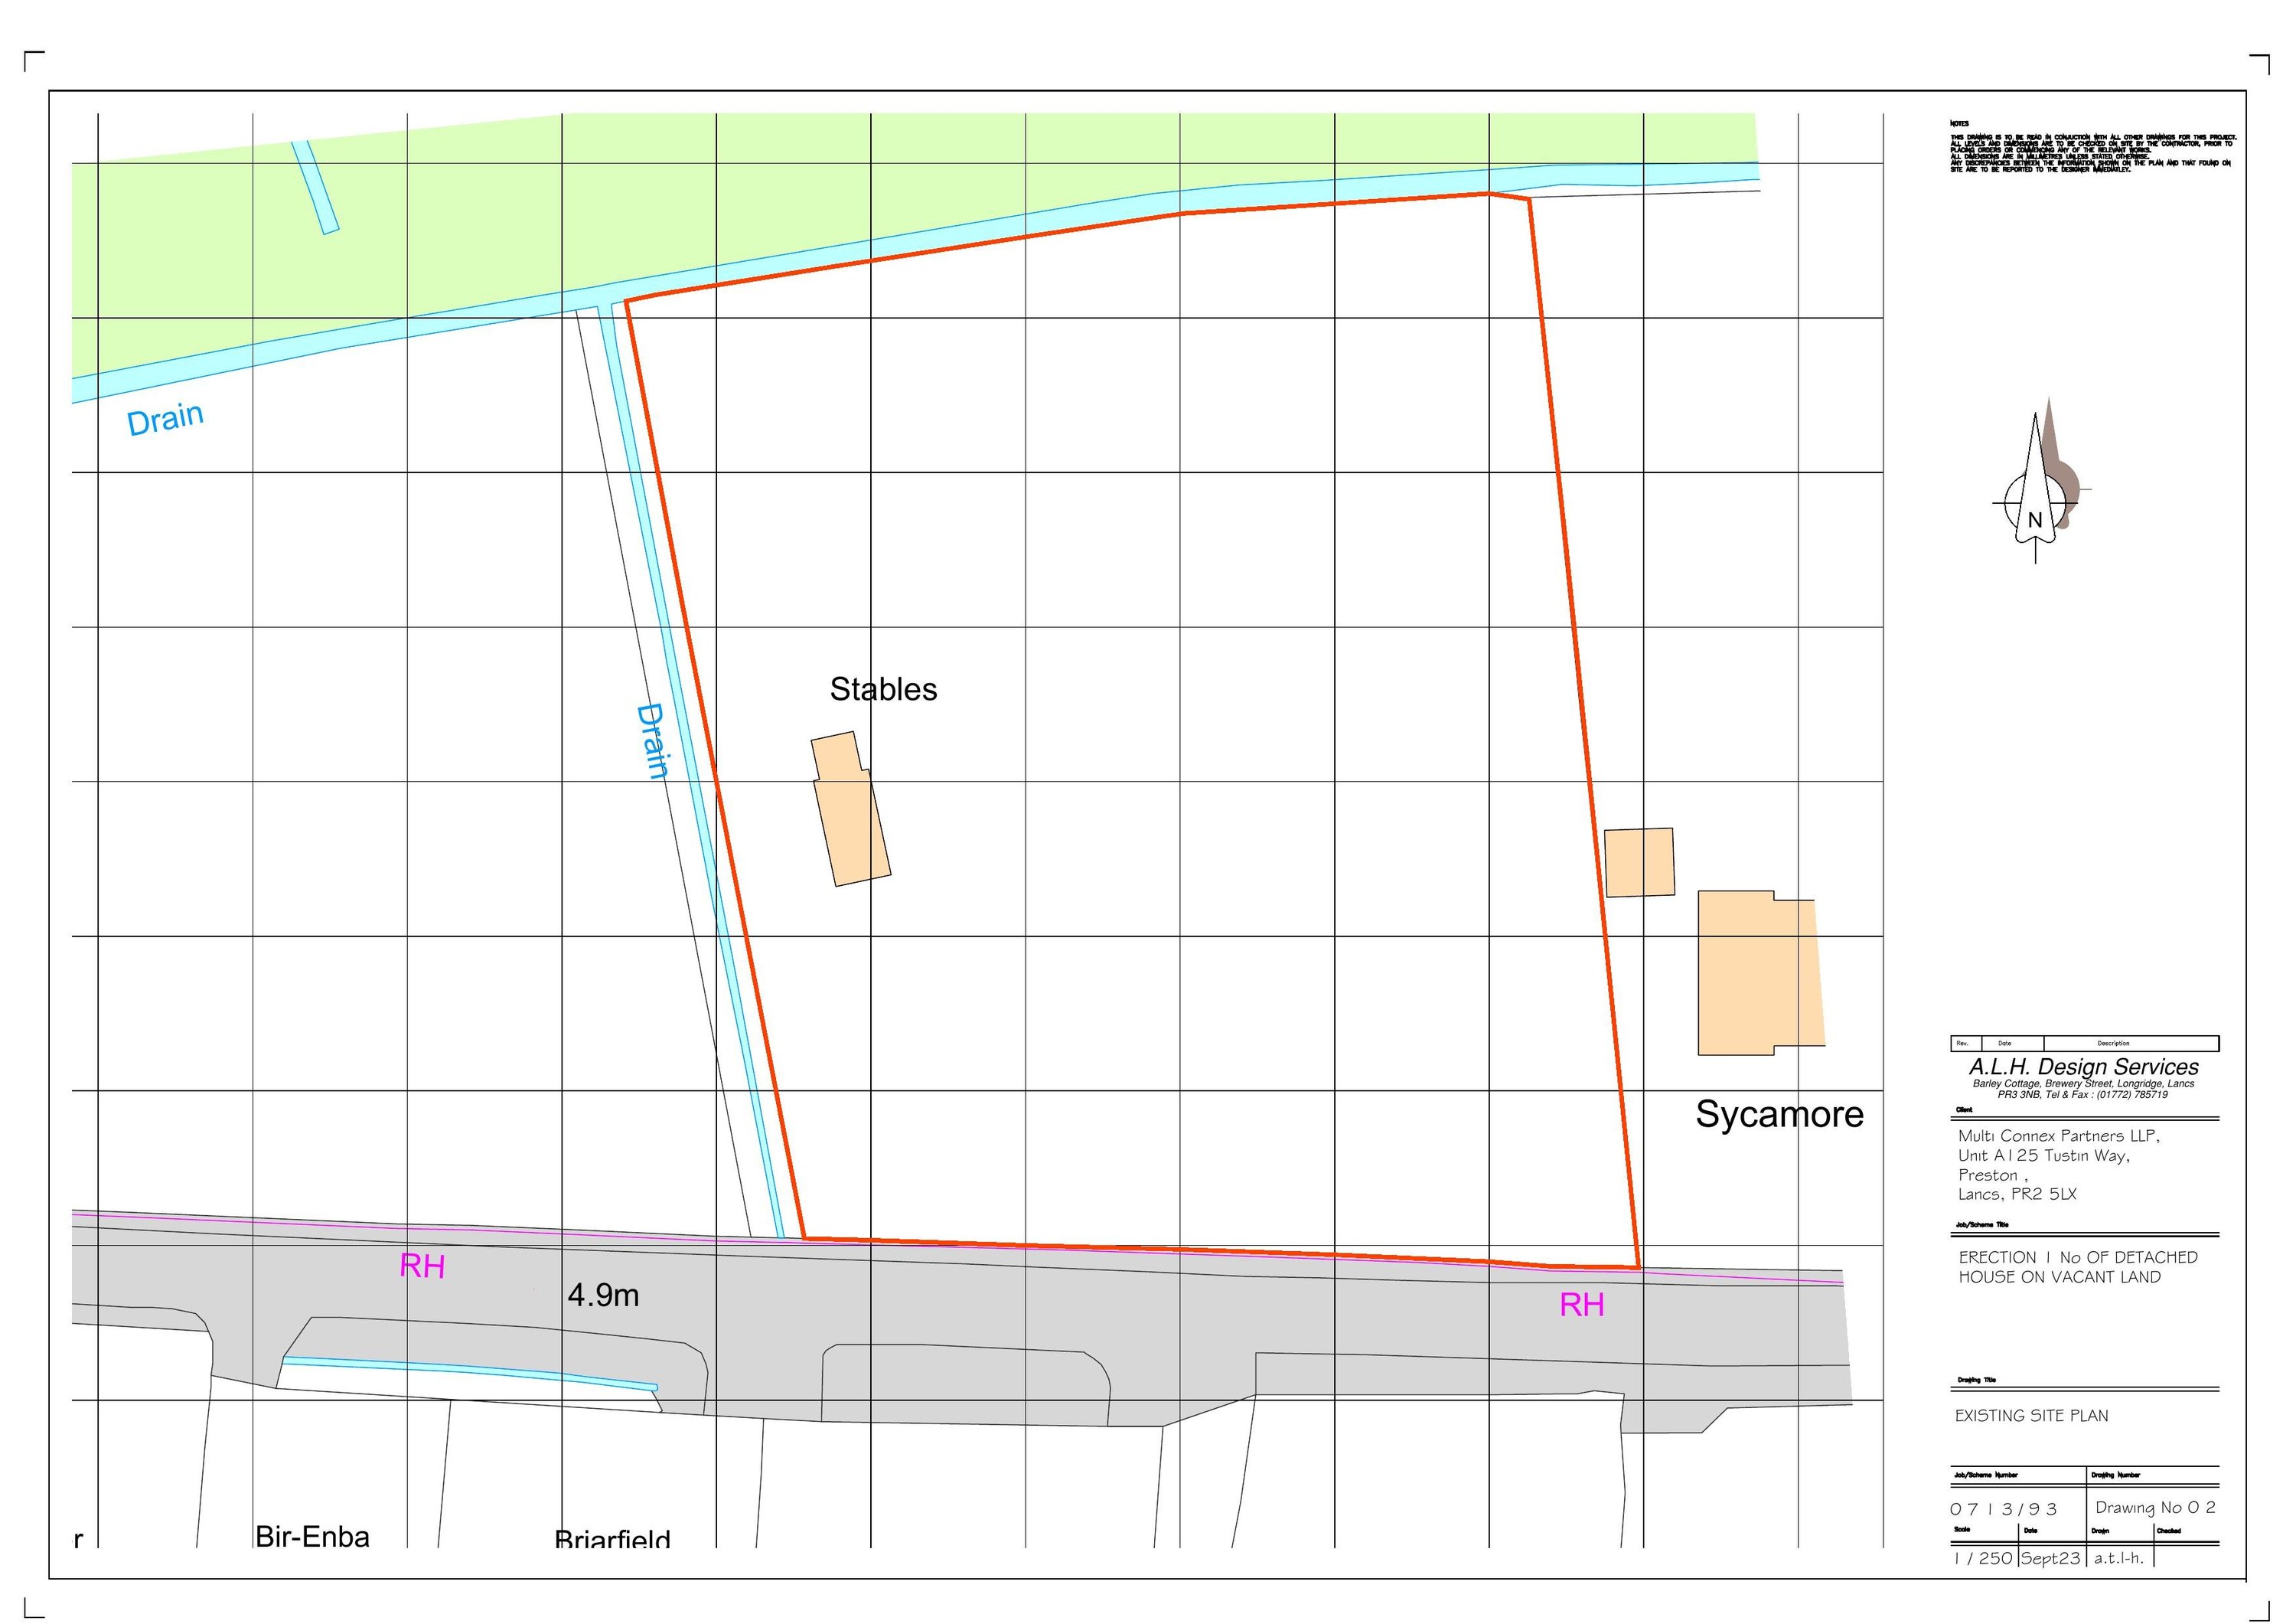
Task: Click the Drawing No 02 field
Action: coord(2155,1507)
